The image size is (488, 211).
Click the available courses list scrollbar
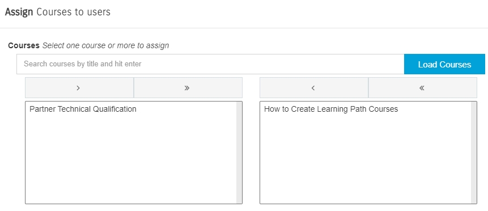click(239, 153)
